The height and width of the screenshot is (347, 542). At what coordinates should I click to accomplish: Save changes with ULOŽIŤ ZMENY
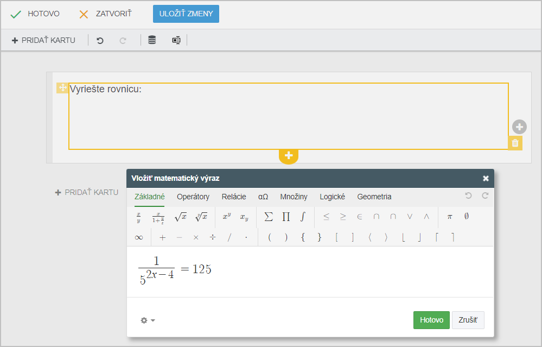pyautogui.click(x=186, y=14)
